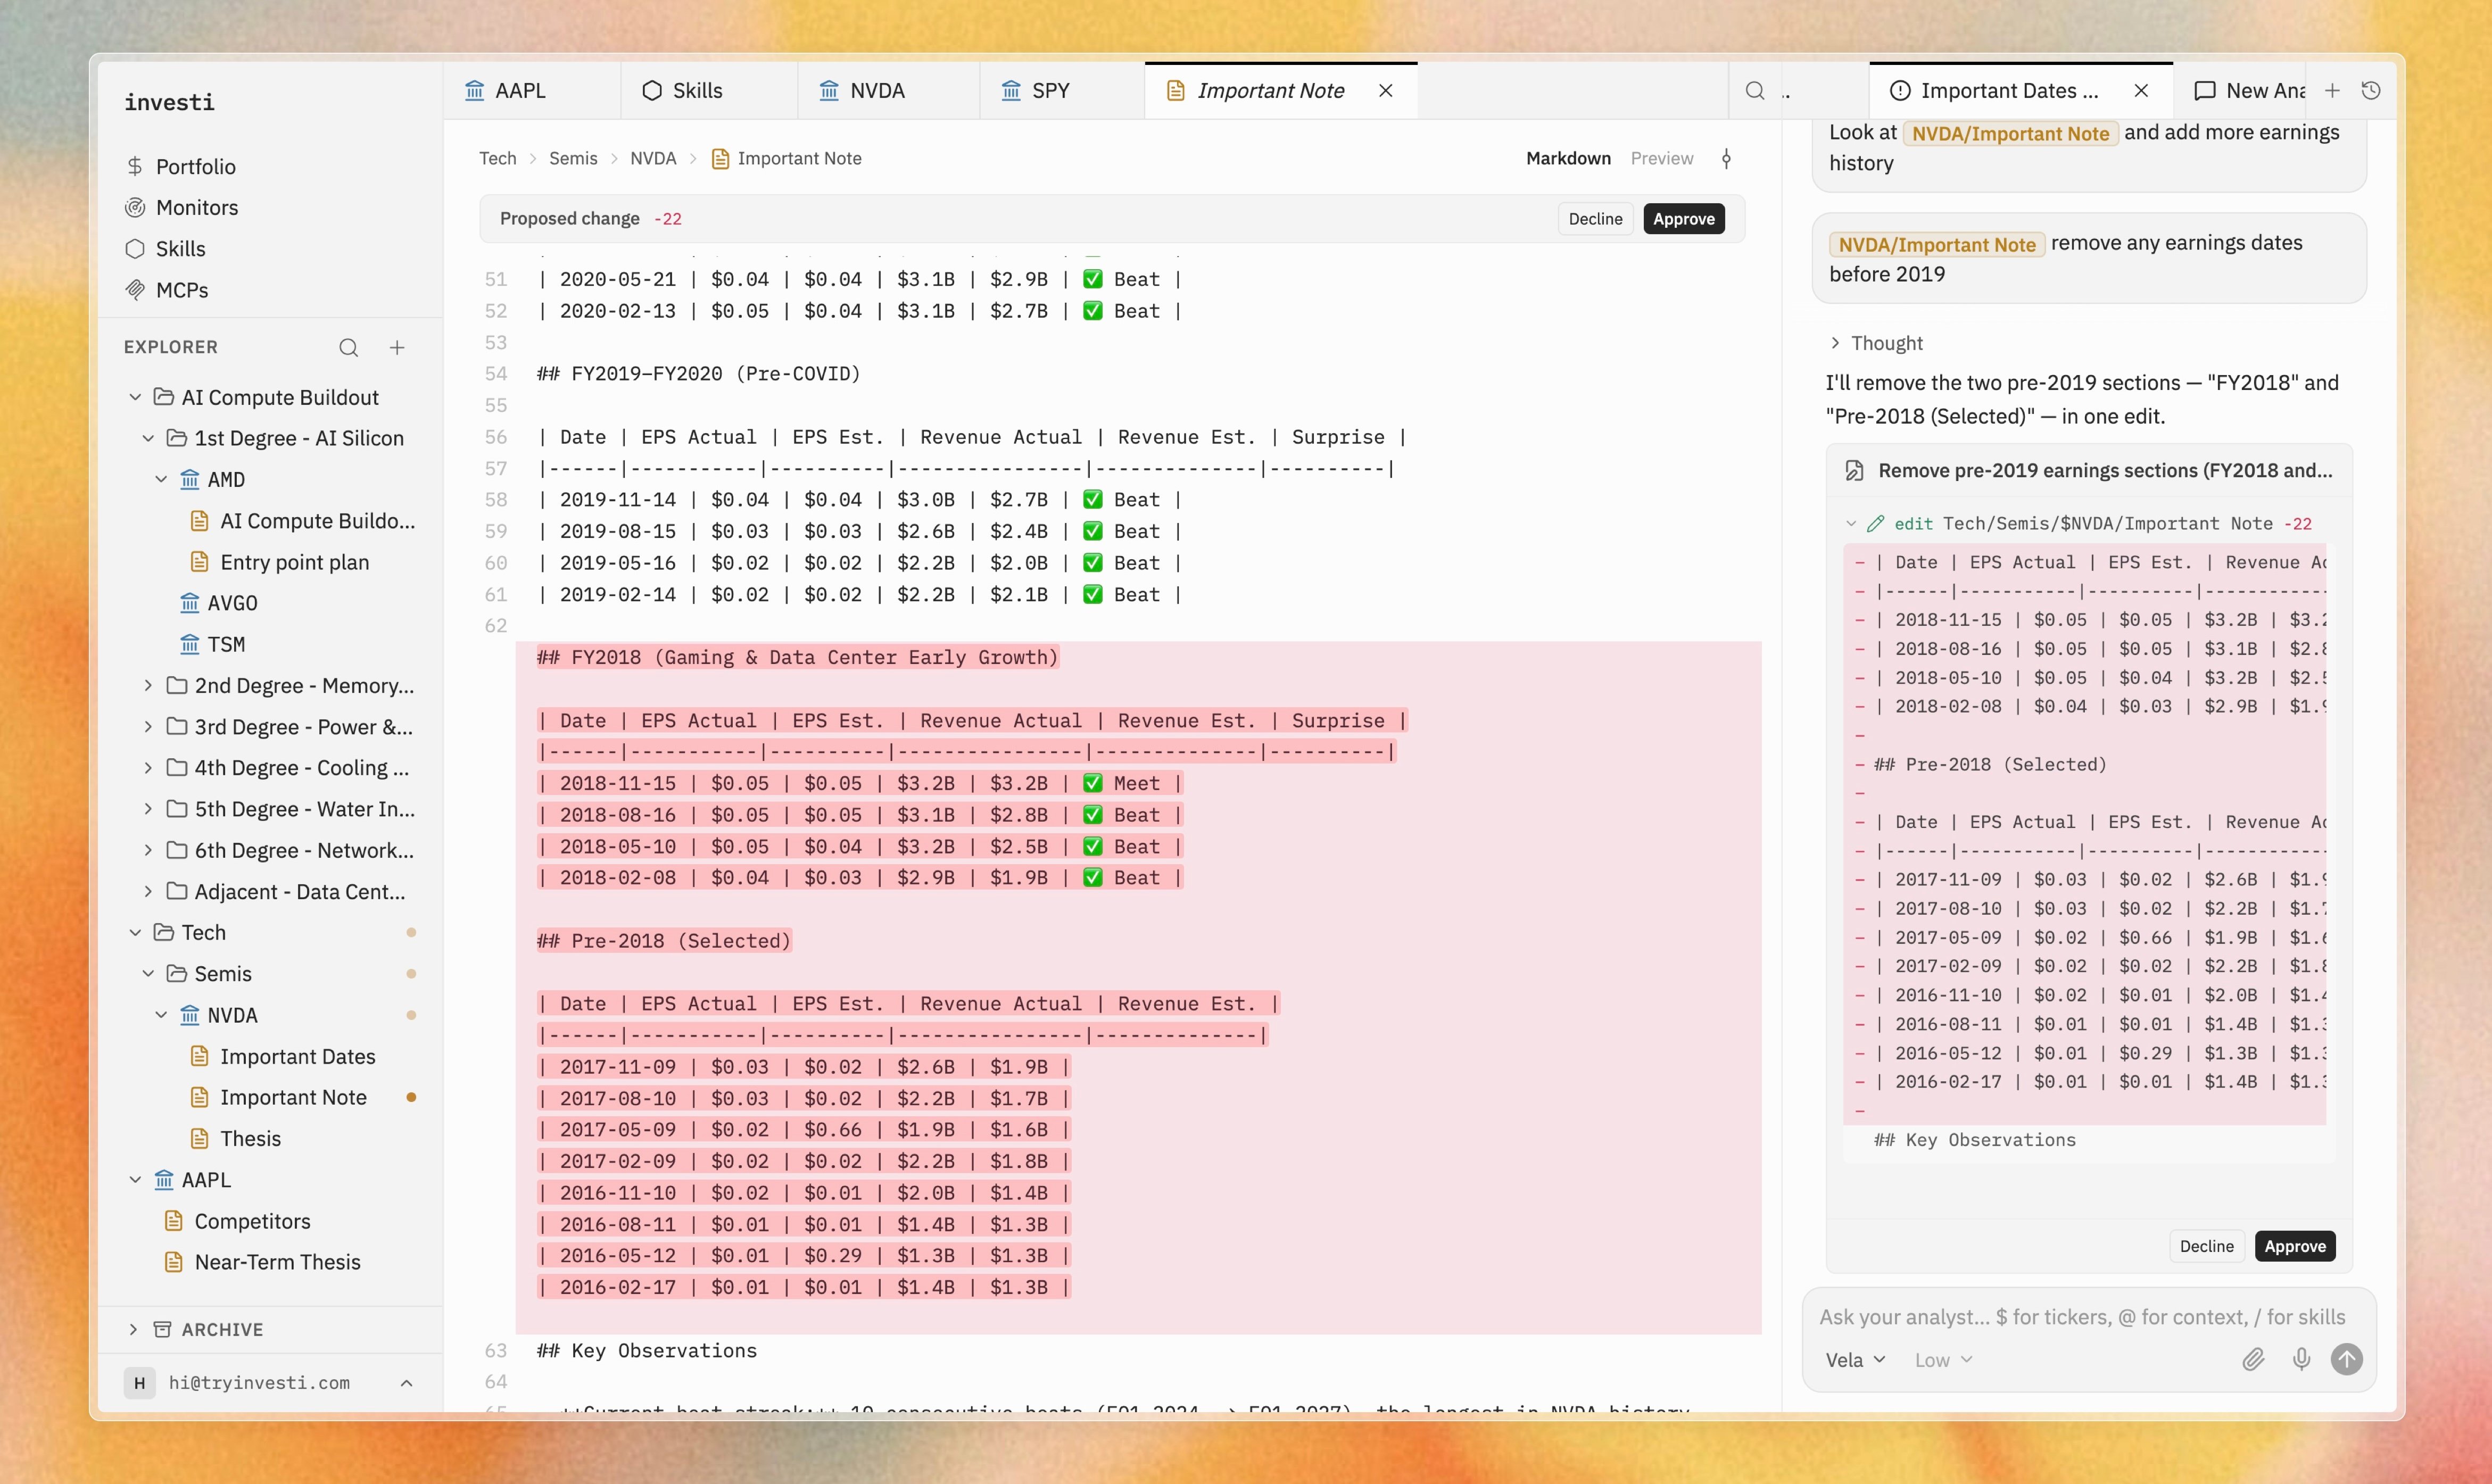Close the Important Dates chat tab
The width and height of the screenshot is (2492, 1484).
(2141, 91)
